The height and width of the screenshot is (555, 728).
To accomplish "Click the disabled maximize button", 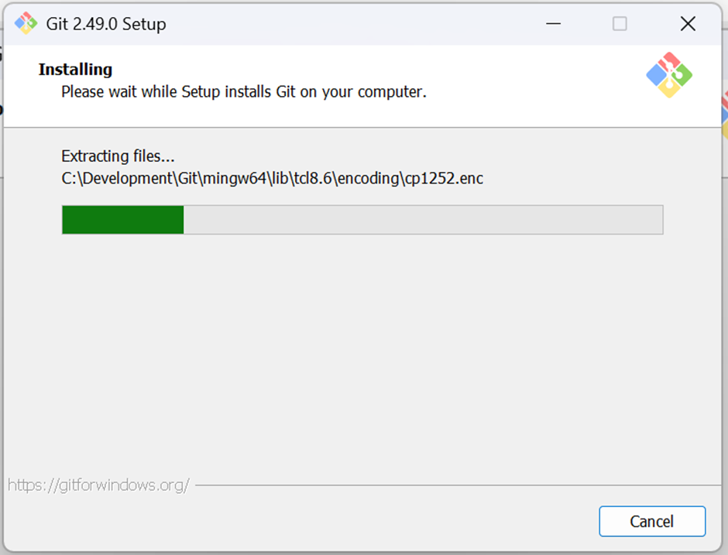I will pyautogui.click(x=620, y=24).
